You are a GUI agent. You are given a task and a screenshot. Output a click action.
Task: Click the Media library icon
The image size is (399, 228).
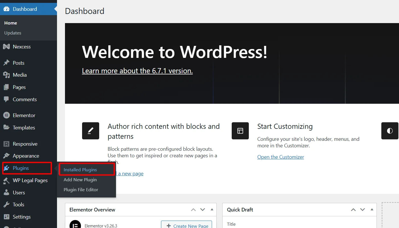click(6, 75)
